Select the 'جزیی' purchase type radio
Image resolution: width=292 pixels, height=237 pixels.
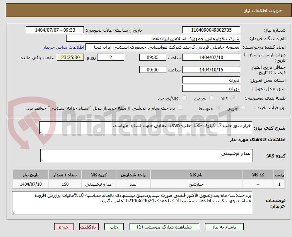pos(243,108)
